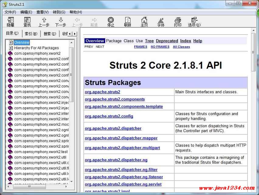Image resolution: width=259 pixels, height=195 pixels.
Task: Open the Index navigation link
Action: coord(186,41)
